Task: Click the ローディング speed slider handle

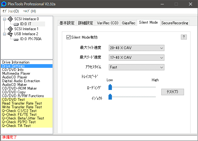Action: tap(110, 87)
